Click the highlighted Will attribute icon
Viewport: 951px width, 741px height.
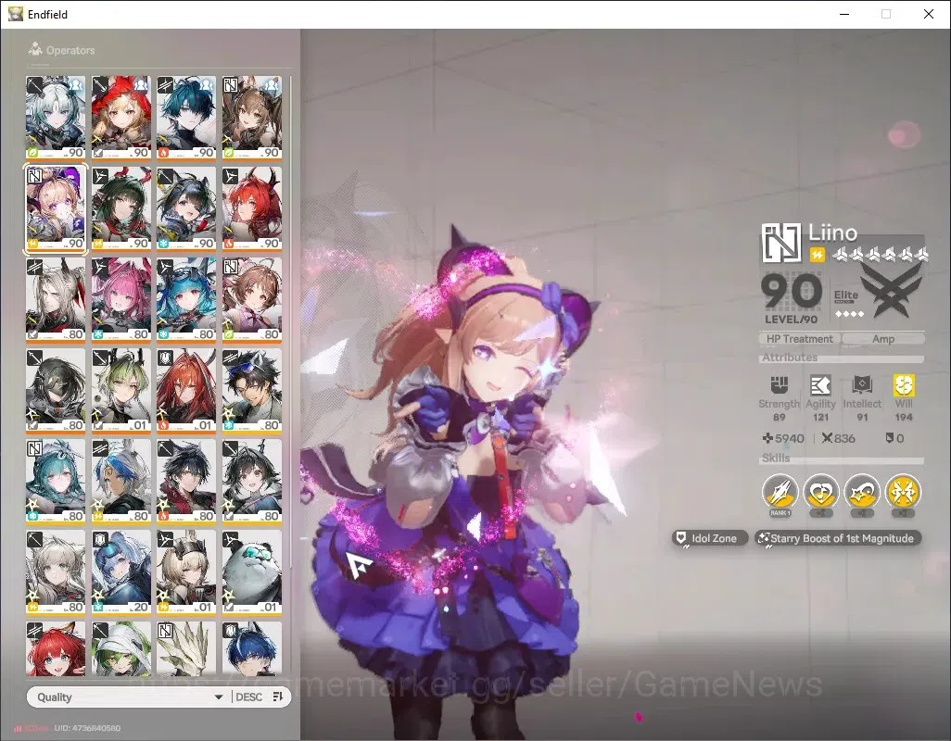pos(904,385)
